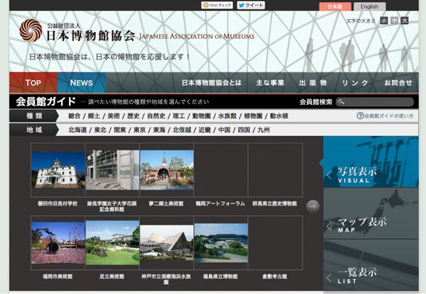
Task: Switch language to 日本語
Action: (335, 6)
